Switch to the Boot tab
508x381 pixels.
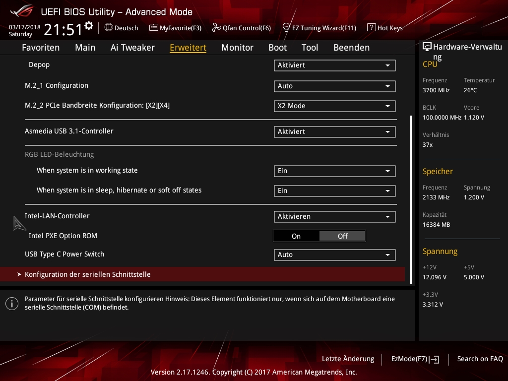tap(278, 48)
